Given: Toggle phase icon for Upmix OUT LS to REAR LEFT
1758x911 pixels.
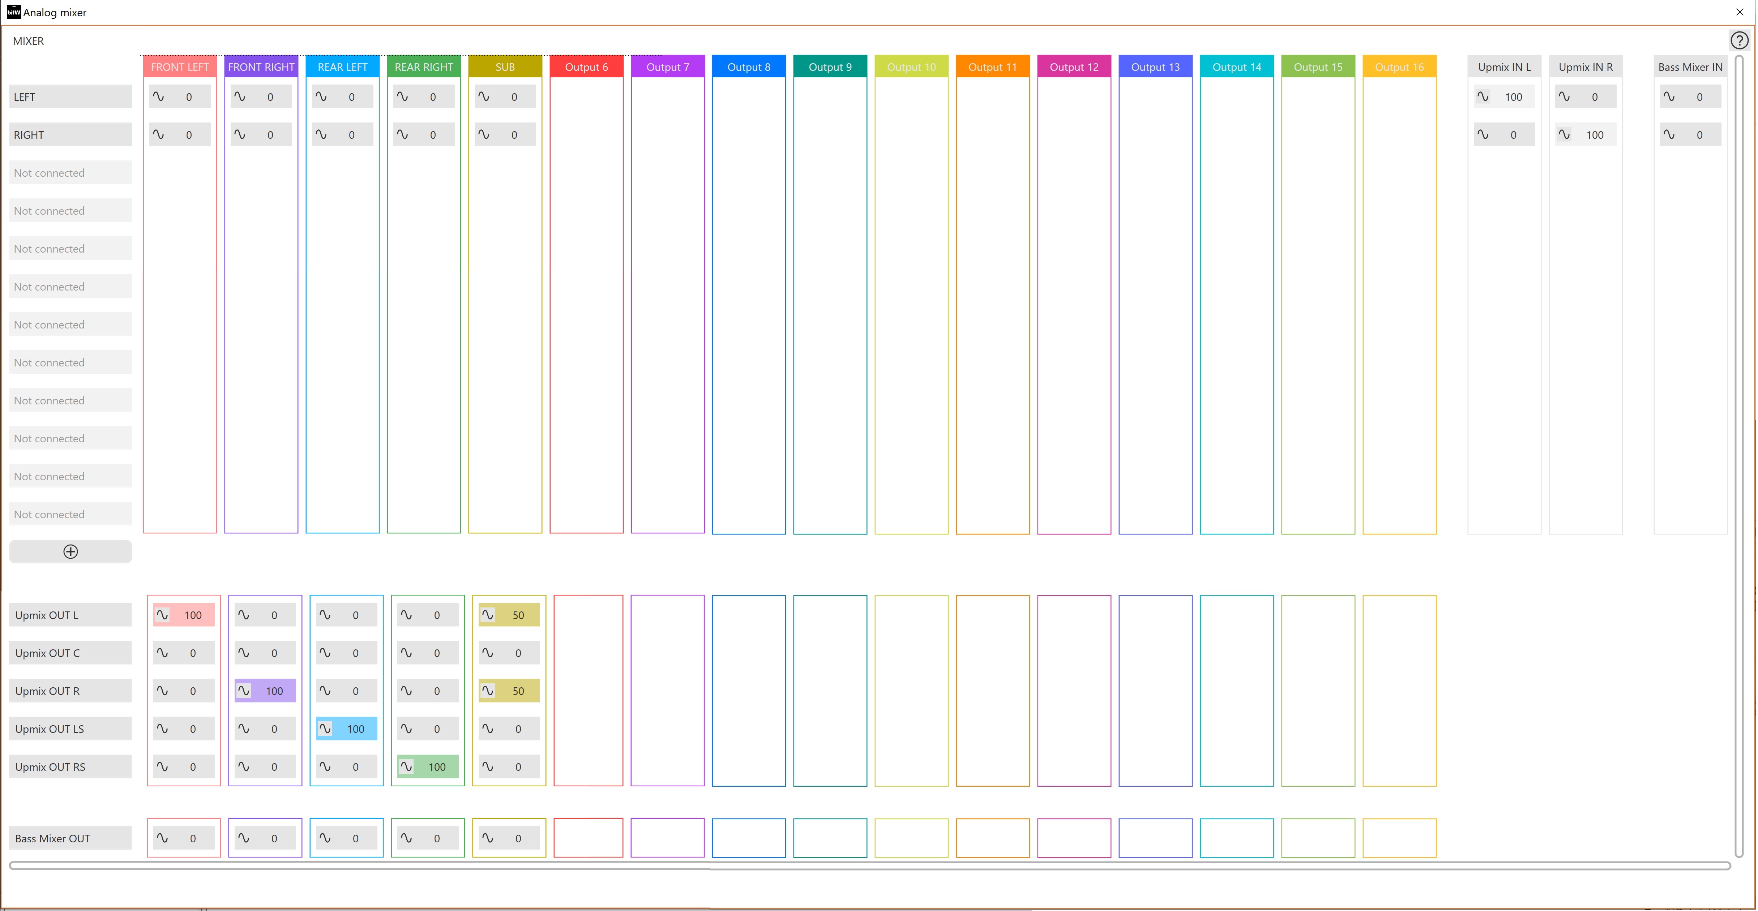Looking at the screenshot, I should [325, 729].
